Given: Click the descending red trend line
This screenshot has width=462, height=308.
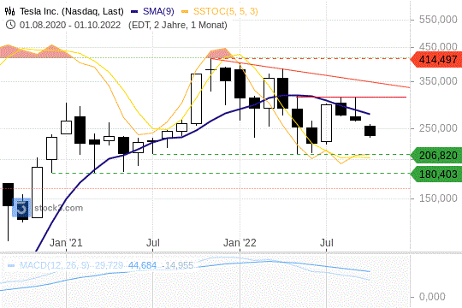Looking at the screenshot, I should (x=311, y=73).
